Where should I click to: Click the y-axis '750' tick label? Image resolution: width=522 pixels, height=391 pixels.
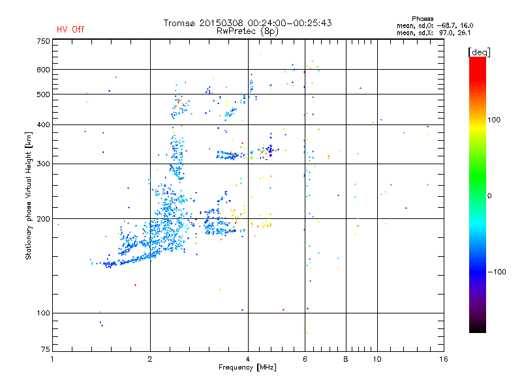click(43, 41)
